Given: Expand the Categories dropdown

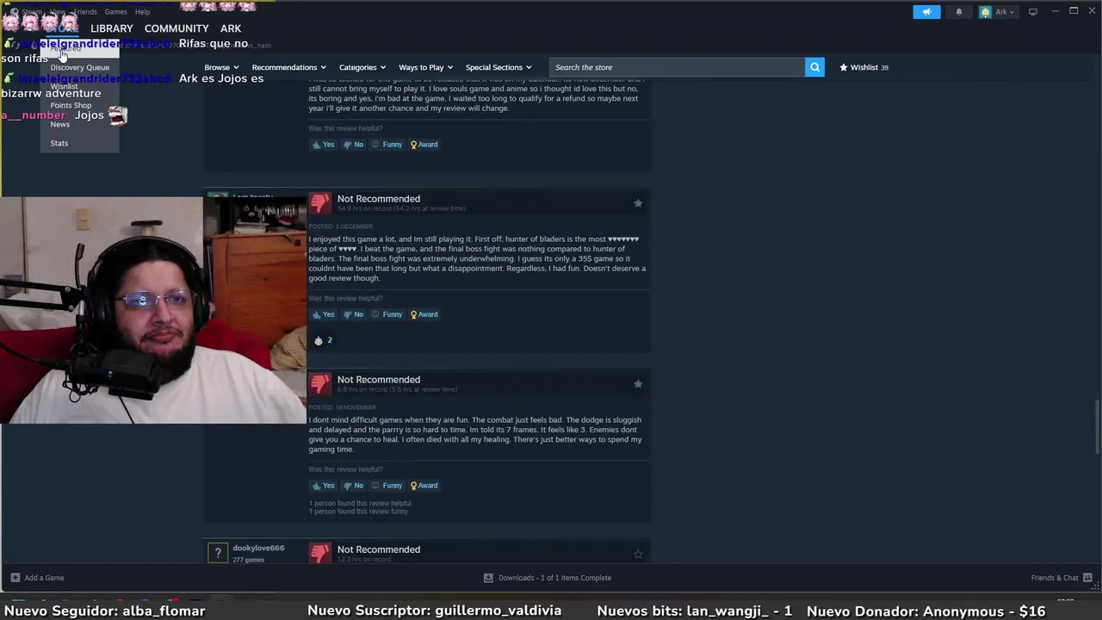Looking at the screenshot, I should coord(362,67).
